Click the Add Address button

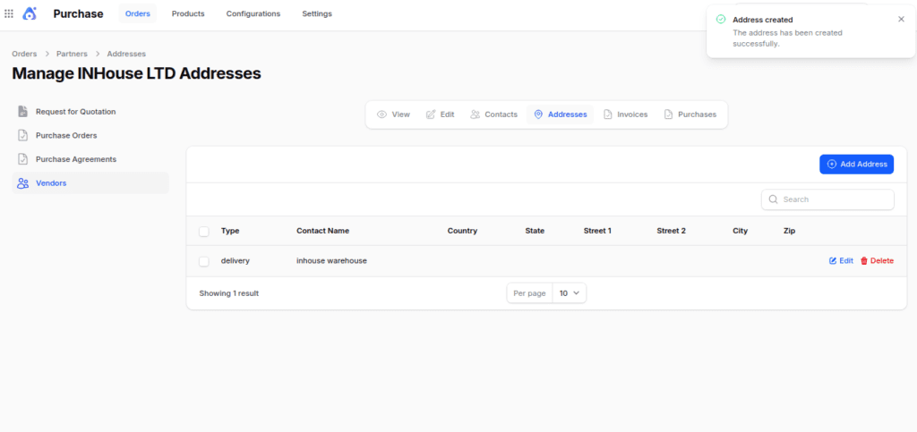click(857, 165)
